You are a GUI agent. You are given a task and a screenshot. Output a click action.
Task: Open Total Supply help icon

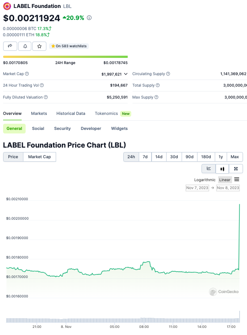[158, 85]
